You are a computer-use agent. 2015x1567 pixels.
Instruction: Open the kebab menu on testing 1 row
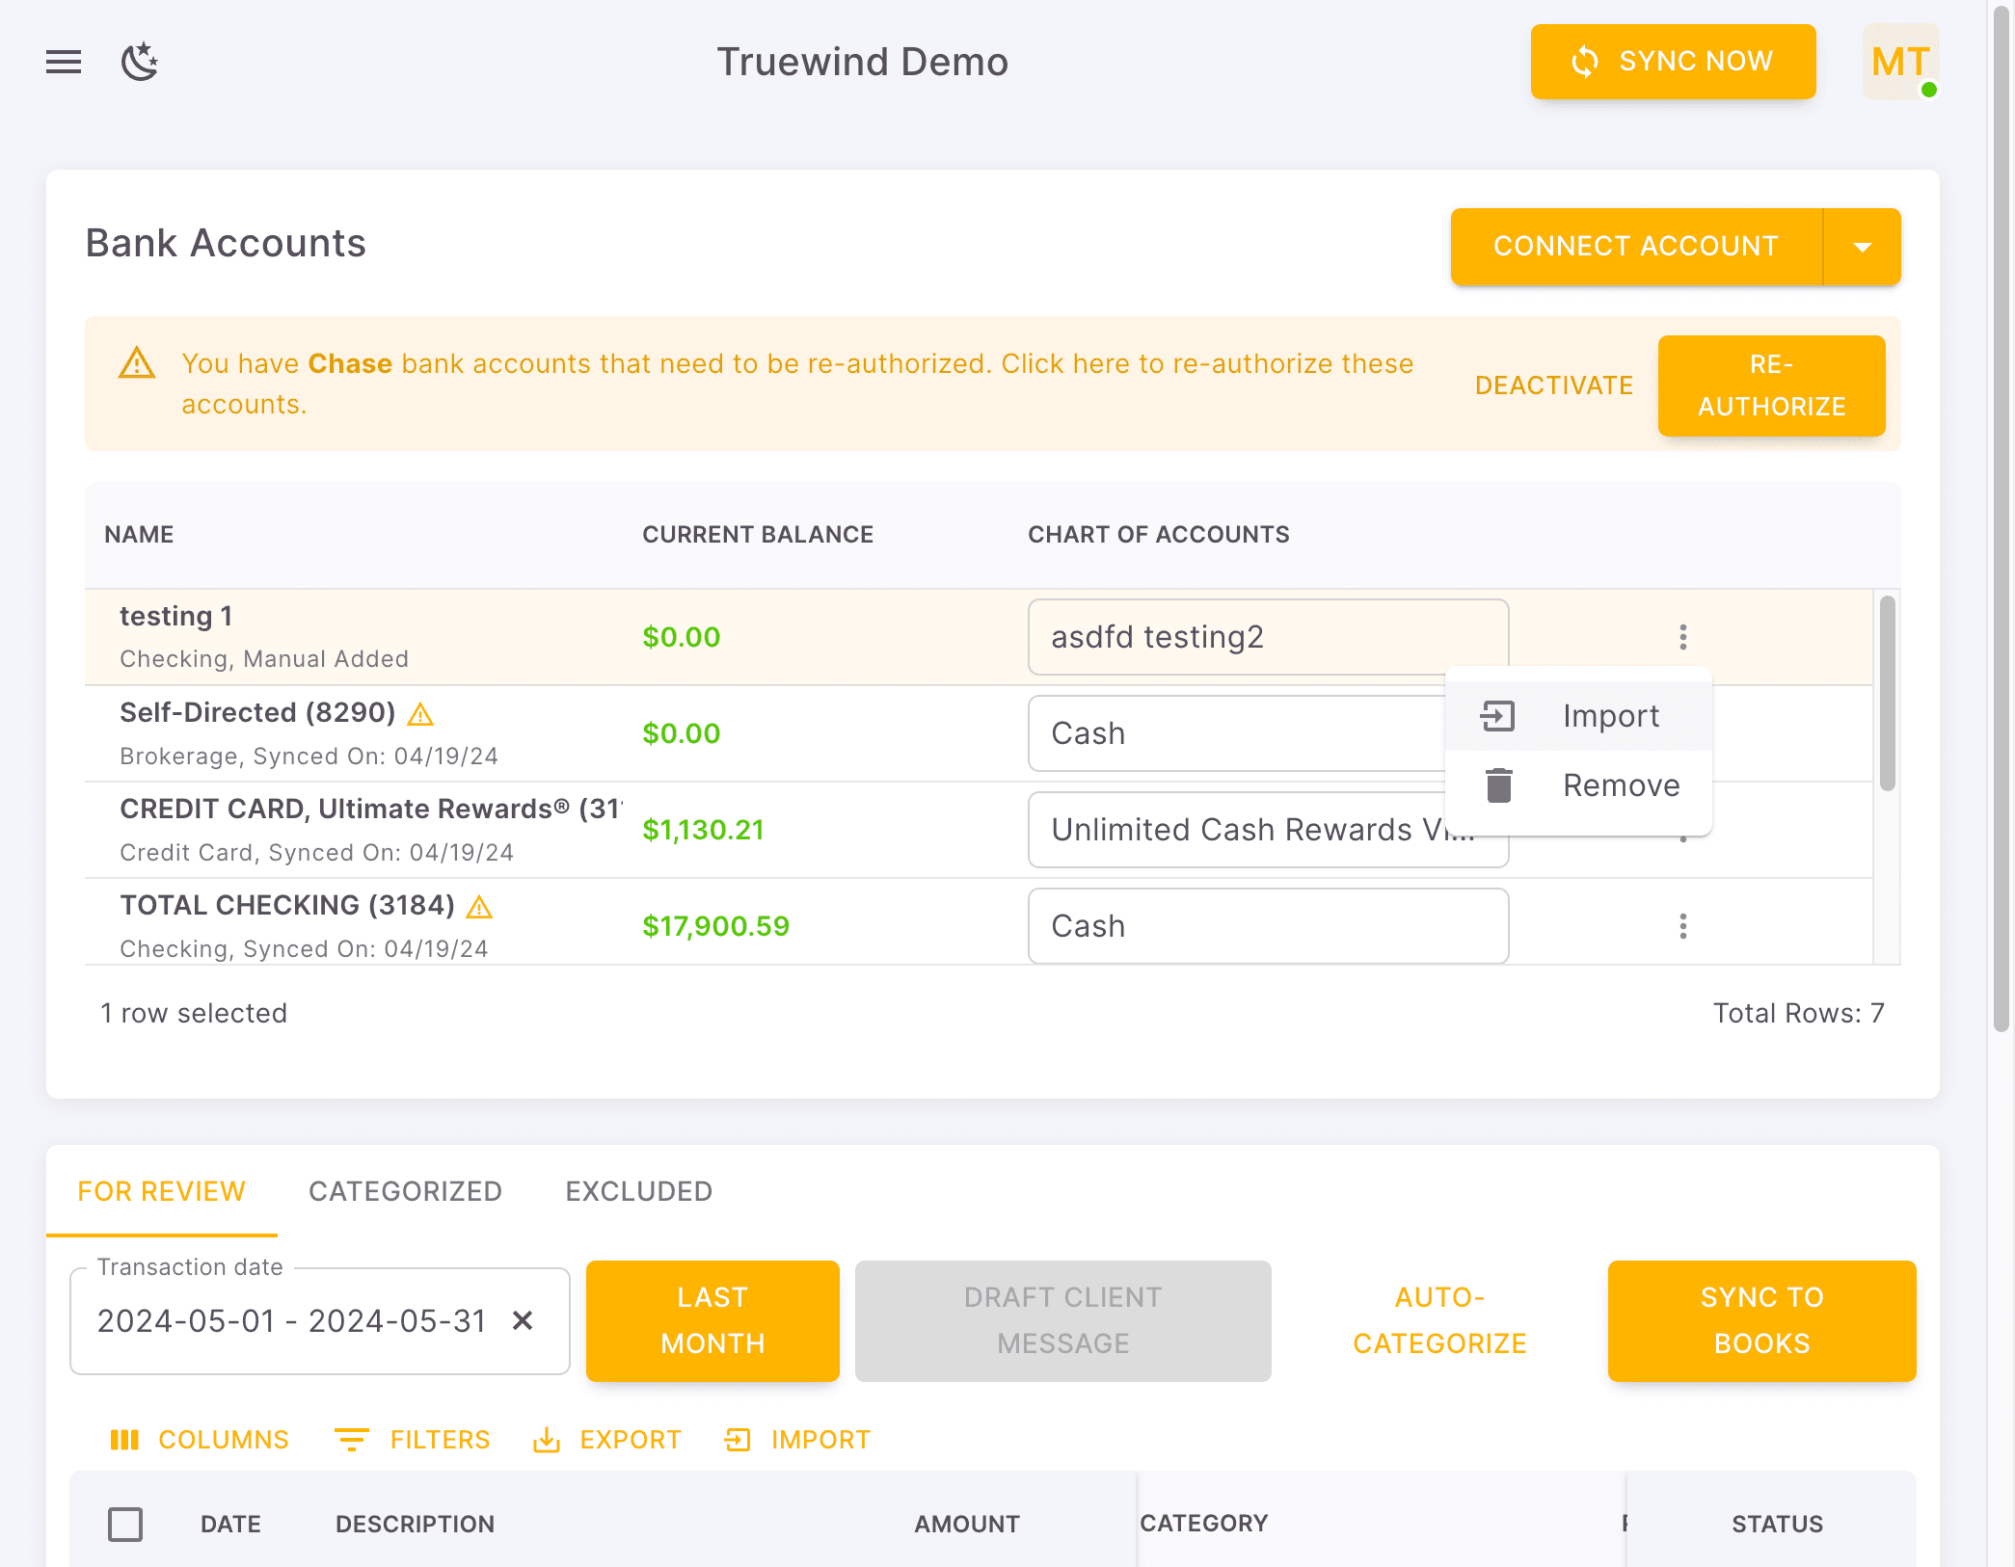point(1682,636)
